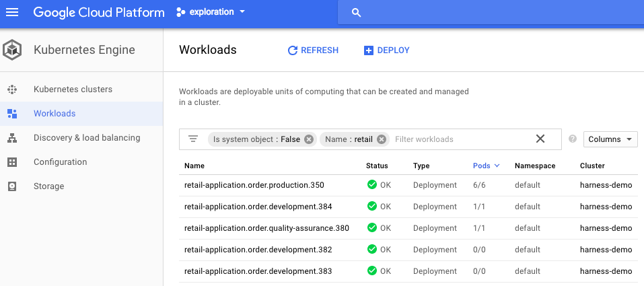
Task: Sort by the Status column header
Action: click(377, 166)
